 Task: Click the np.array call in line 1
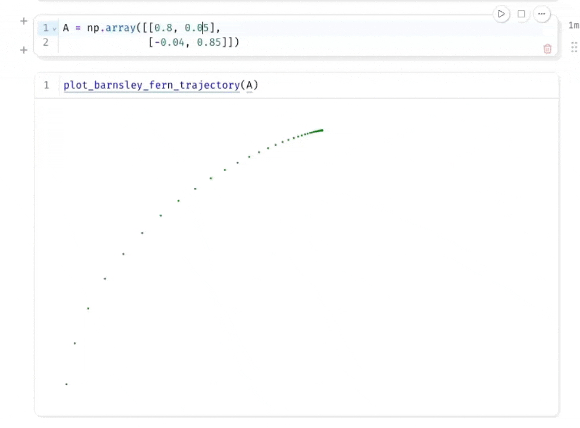click(x=111, y=28)
